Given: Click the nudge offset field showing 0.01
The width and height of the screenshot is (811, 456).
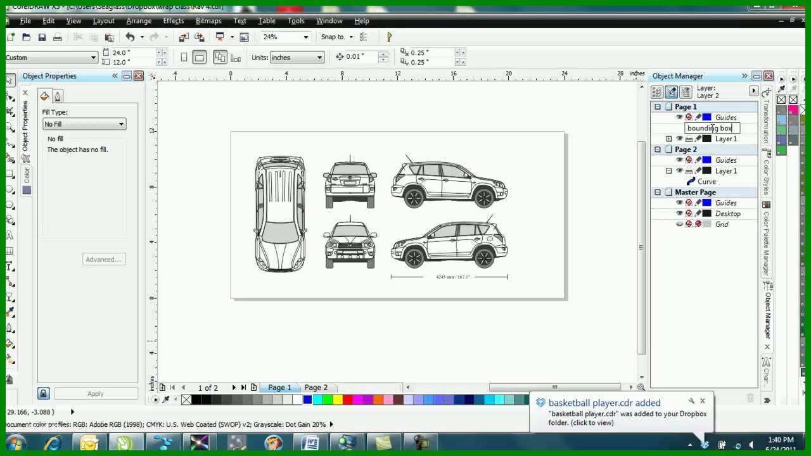Looking at the screenshot, I should pos(361,57).
